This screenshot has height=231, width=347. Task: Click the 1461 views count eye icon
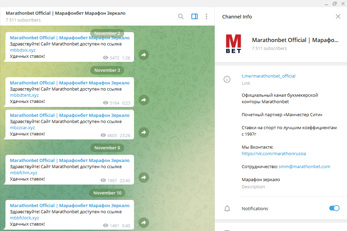(x=106, y=226)
